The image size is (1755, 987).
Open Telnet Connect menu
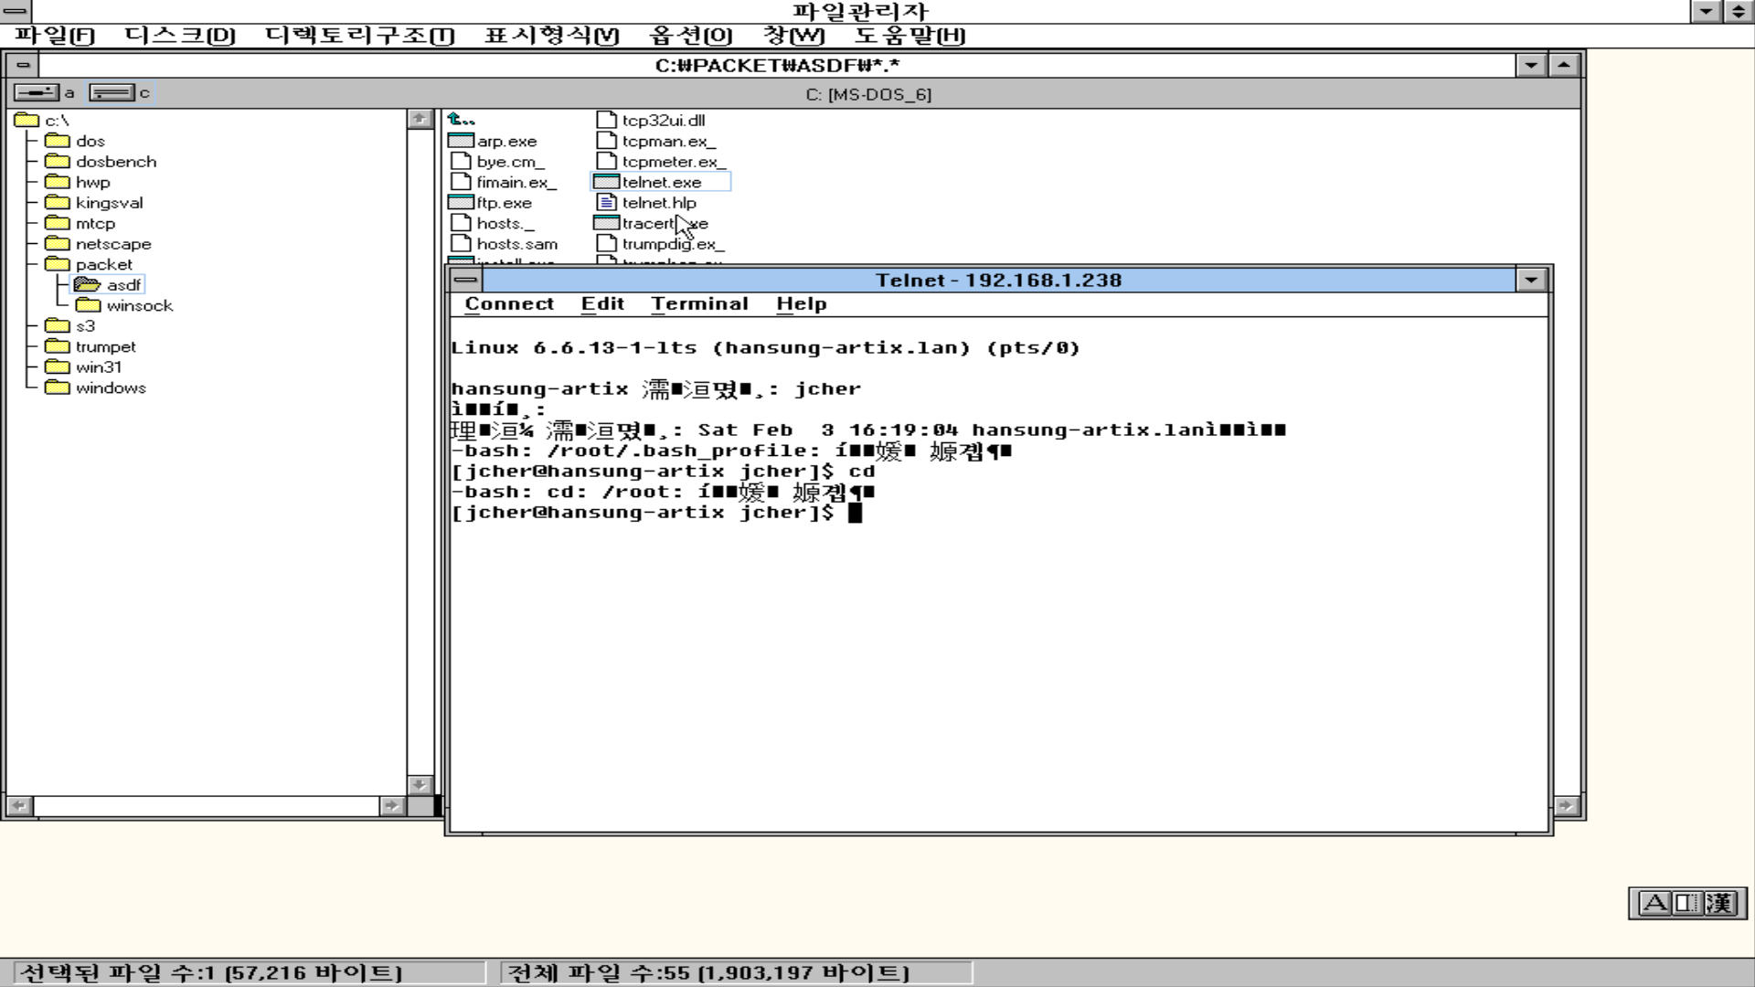[509, 304]
